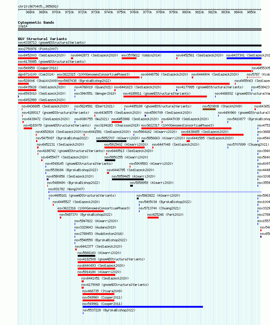Open esv3622315 1000GenomesConsortiumPhase3 label
Image resolution: width=270 pixels, height=325 pixels.
point(94,74)
